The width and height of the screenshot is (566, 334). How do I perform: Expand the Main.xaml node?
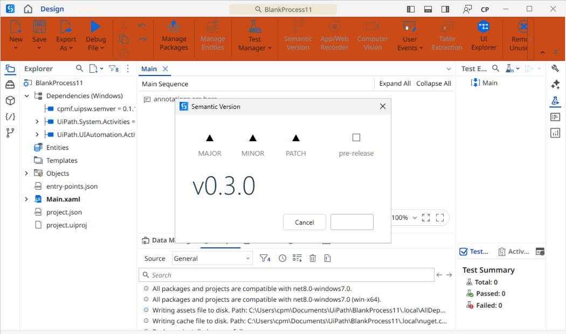coord(26,199)
